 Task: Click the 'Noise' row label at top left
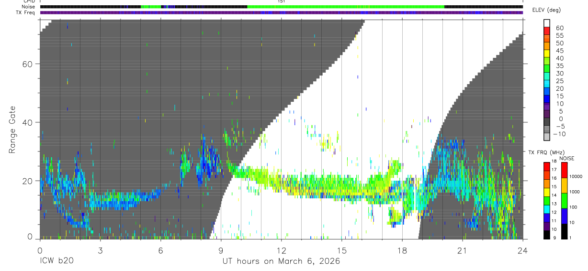(x=28, y=7)
